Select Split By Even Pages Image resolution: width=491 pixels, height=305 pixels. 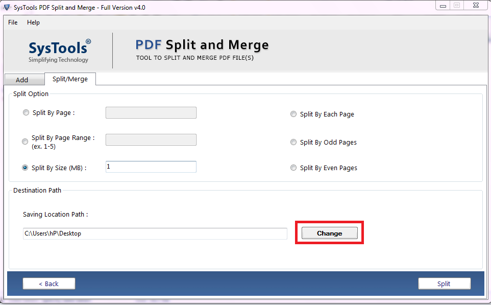point(293,168)
